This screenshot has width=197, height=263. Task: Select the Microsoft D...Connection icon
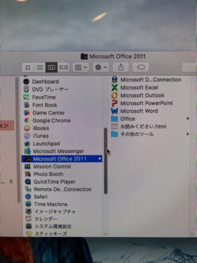point(114,80)
